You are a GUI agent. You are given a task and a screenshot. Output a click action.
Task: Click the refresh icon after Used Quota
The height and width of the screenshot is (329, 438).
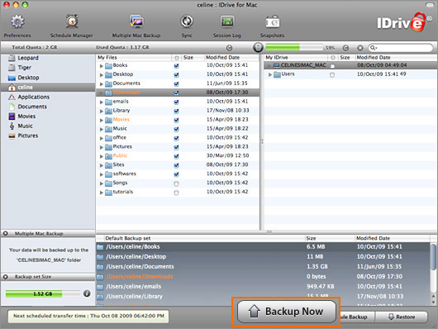point(230,48)
